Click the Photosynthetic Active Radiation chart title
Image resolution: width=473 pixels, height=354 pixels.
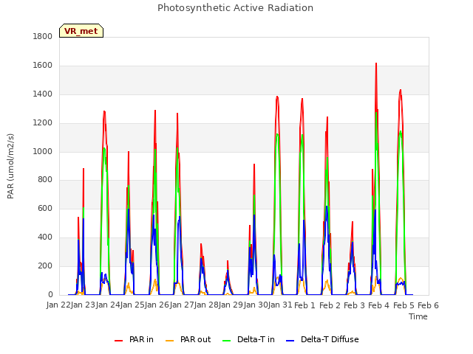[235, 8]
